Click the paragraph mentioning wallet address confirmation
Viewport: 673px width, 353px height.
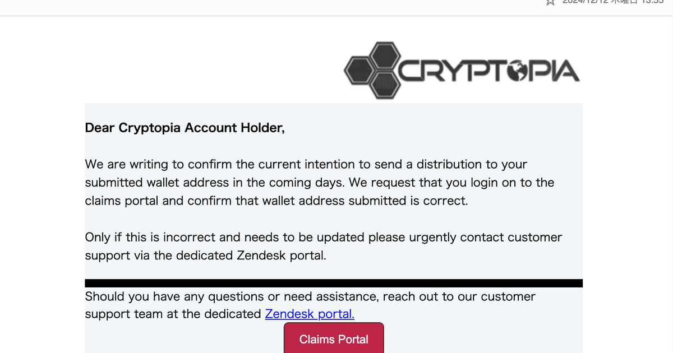pos(320,182)
